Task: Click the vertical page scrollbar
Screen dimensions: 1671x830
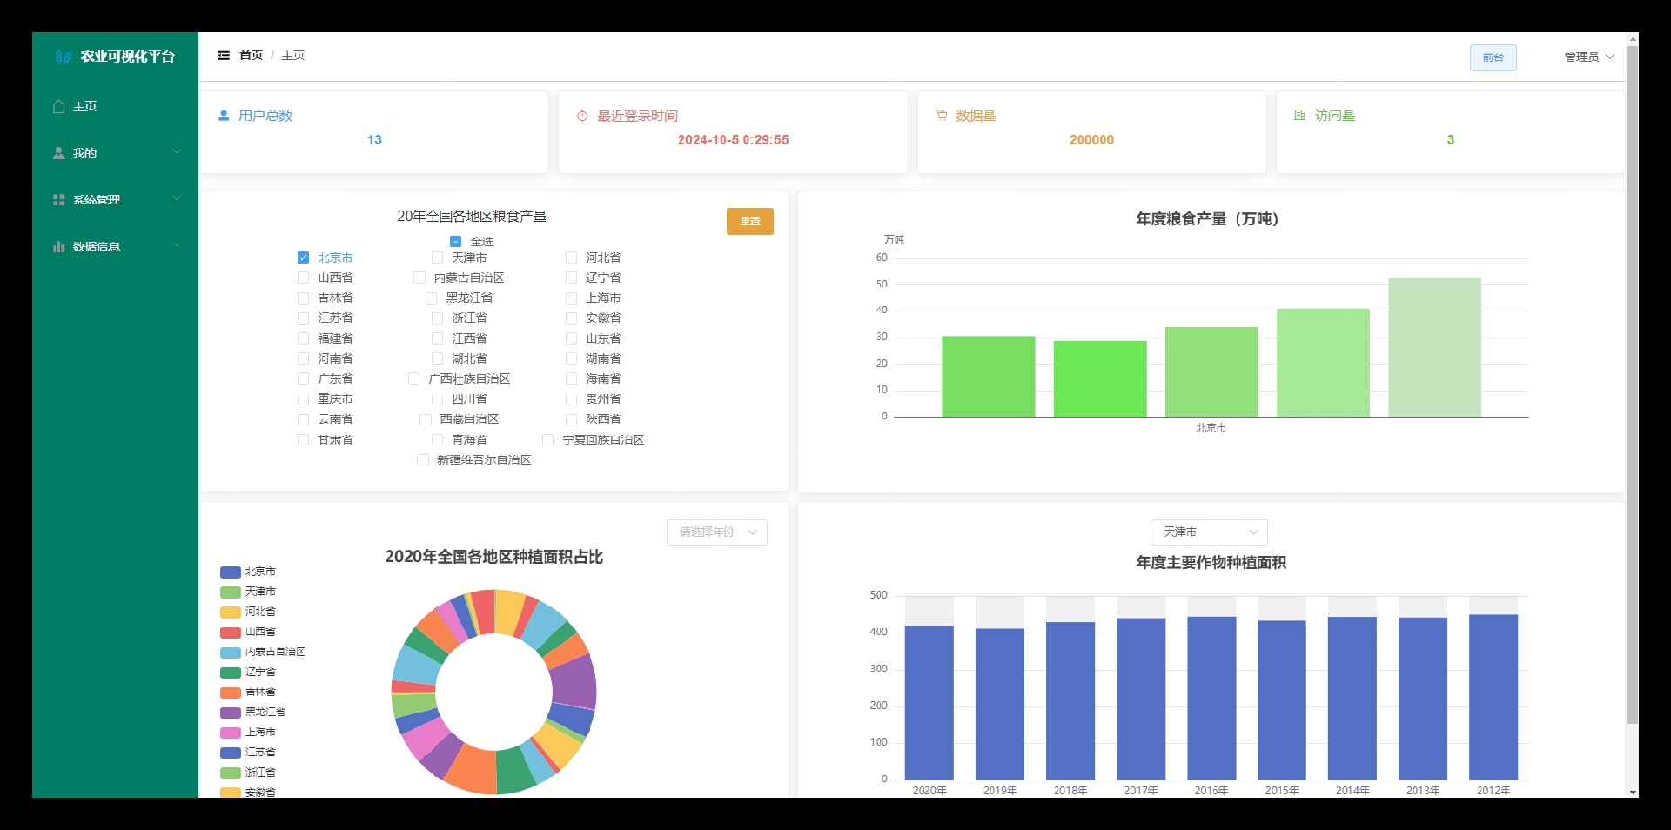Action: coord(1633,383)
